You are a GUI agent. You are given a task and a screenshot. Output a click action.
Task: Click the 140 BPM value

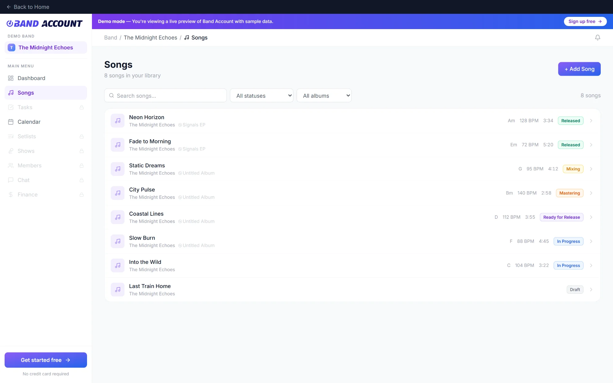(x=527, y=193)
